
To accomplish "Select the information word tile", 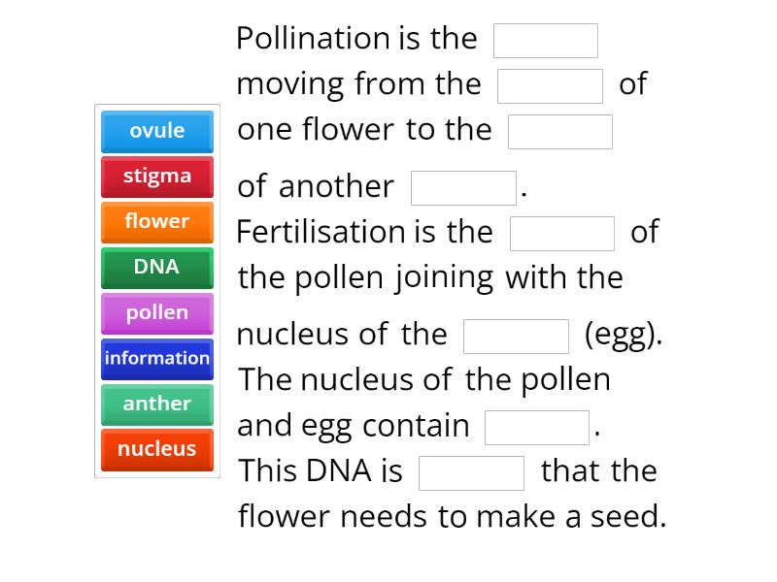I will 156,358.
